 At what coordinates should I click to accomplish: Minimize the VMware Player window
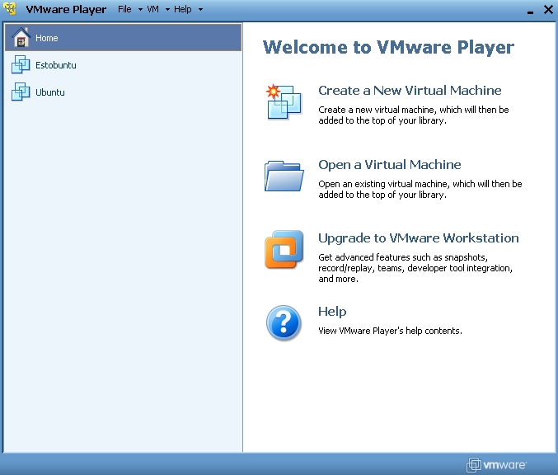coord(530,12)
